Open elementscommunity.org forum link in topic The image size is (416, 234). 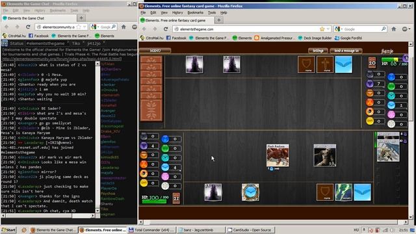pyautogui.click(x=62, y=58)
